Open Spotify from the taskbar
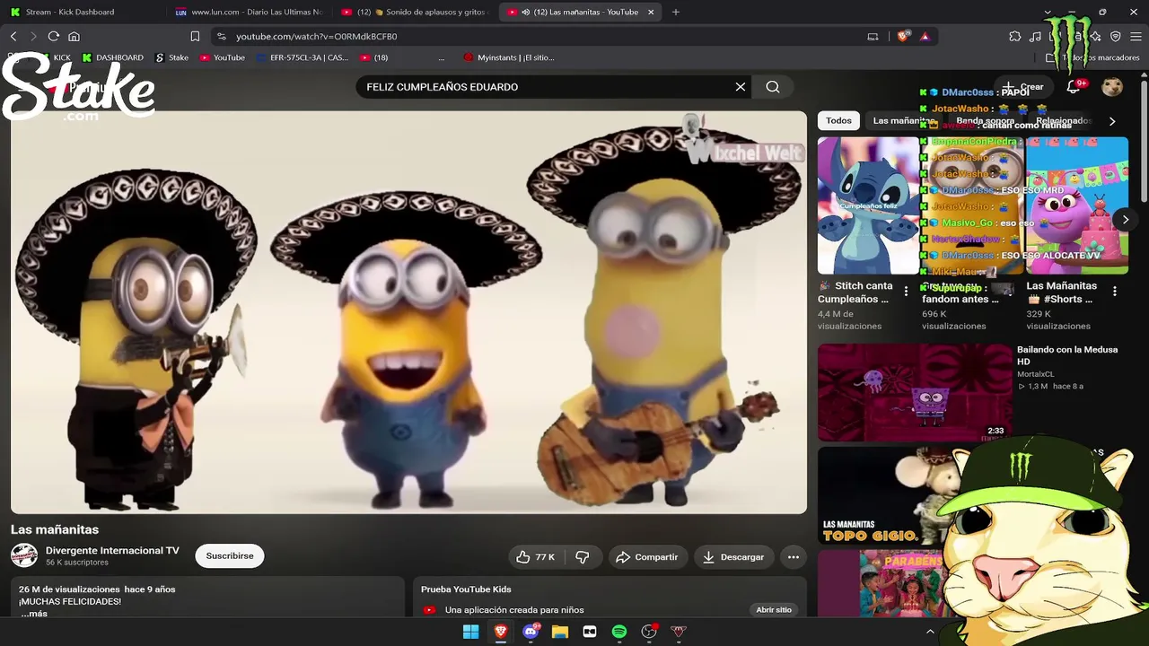1149x646 pixels. tap(619, 632)
